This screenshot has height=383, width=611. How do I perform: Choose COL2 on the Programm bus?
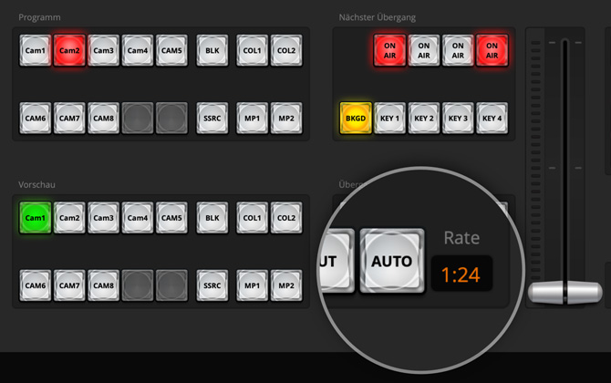[x=285, y=51]
